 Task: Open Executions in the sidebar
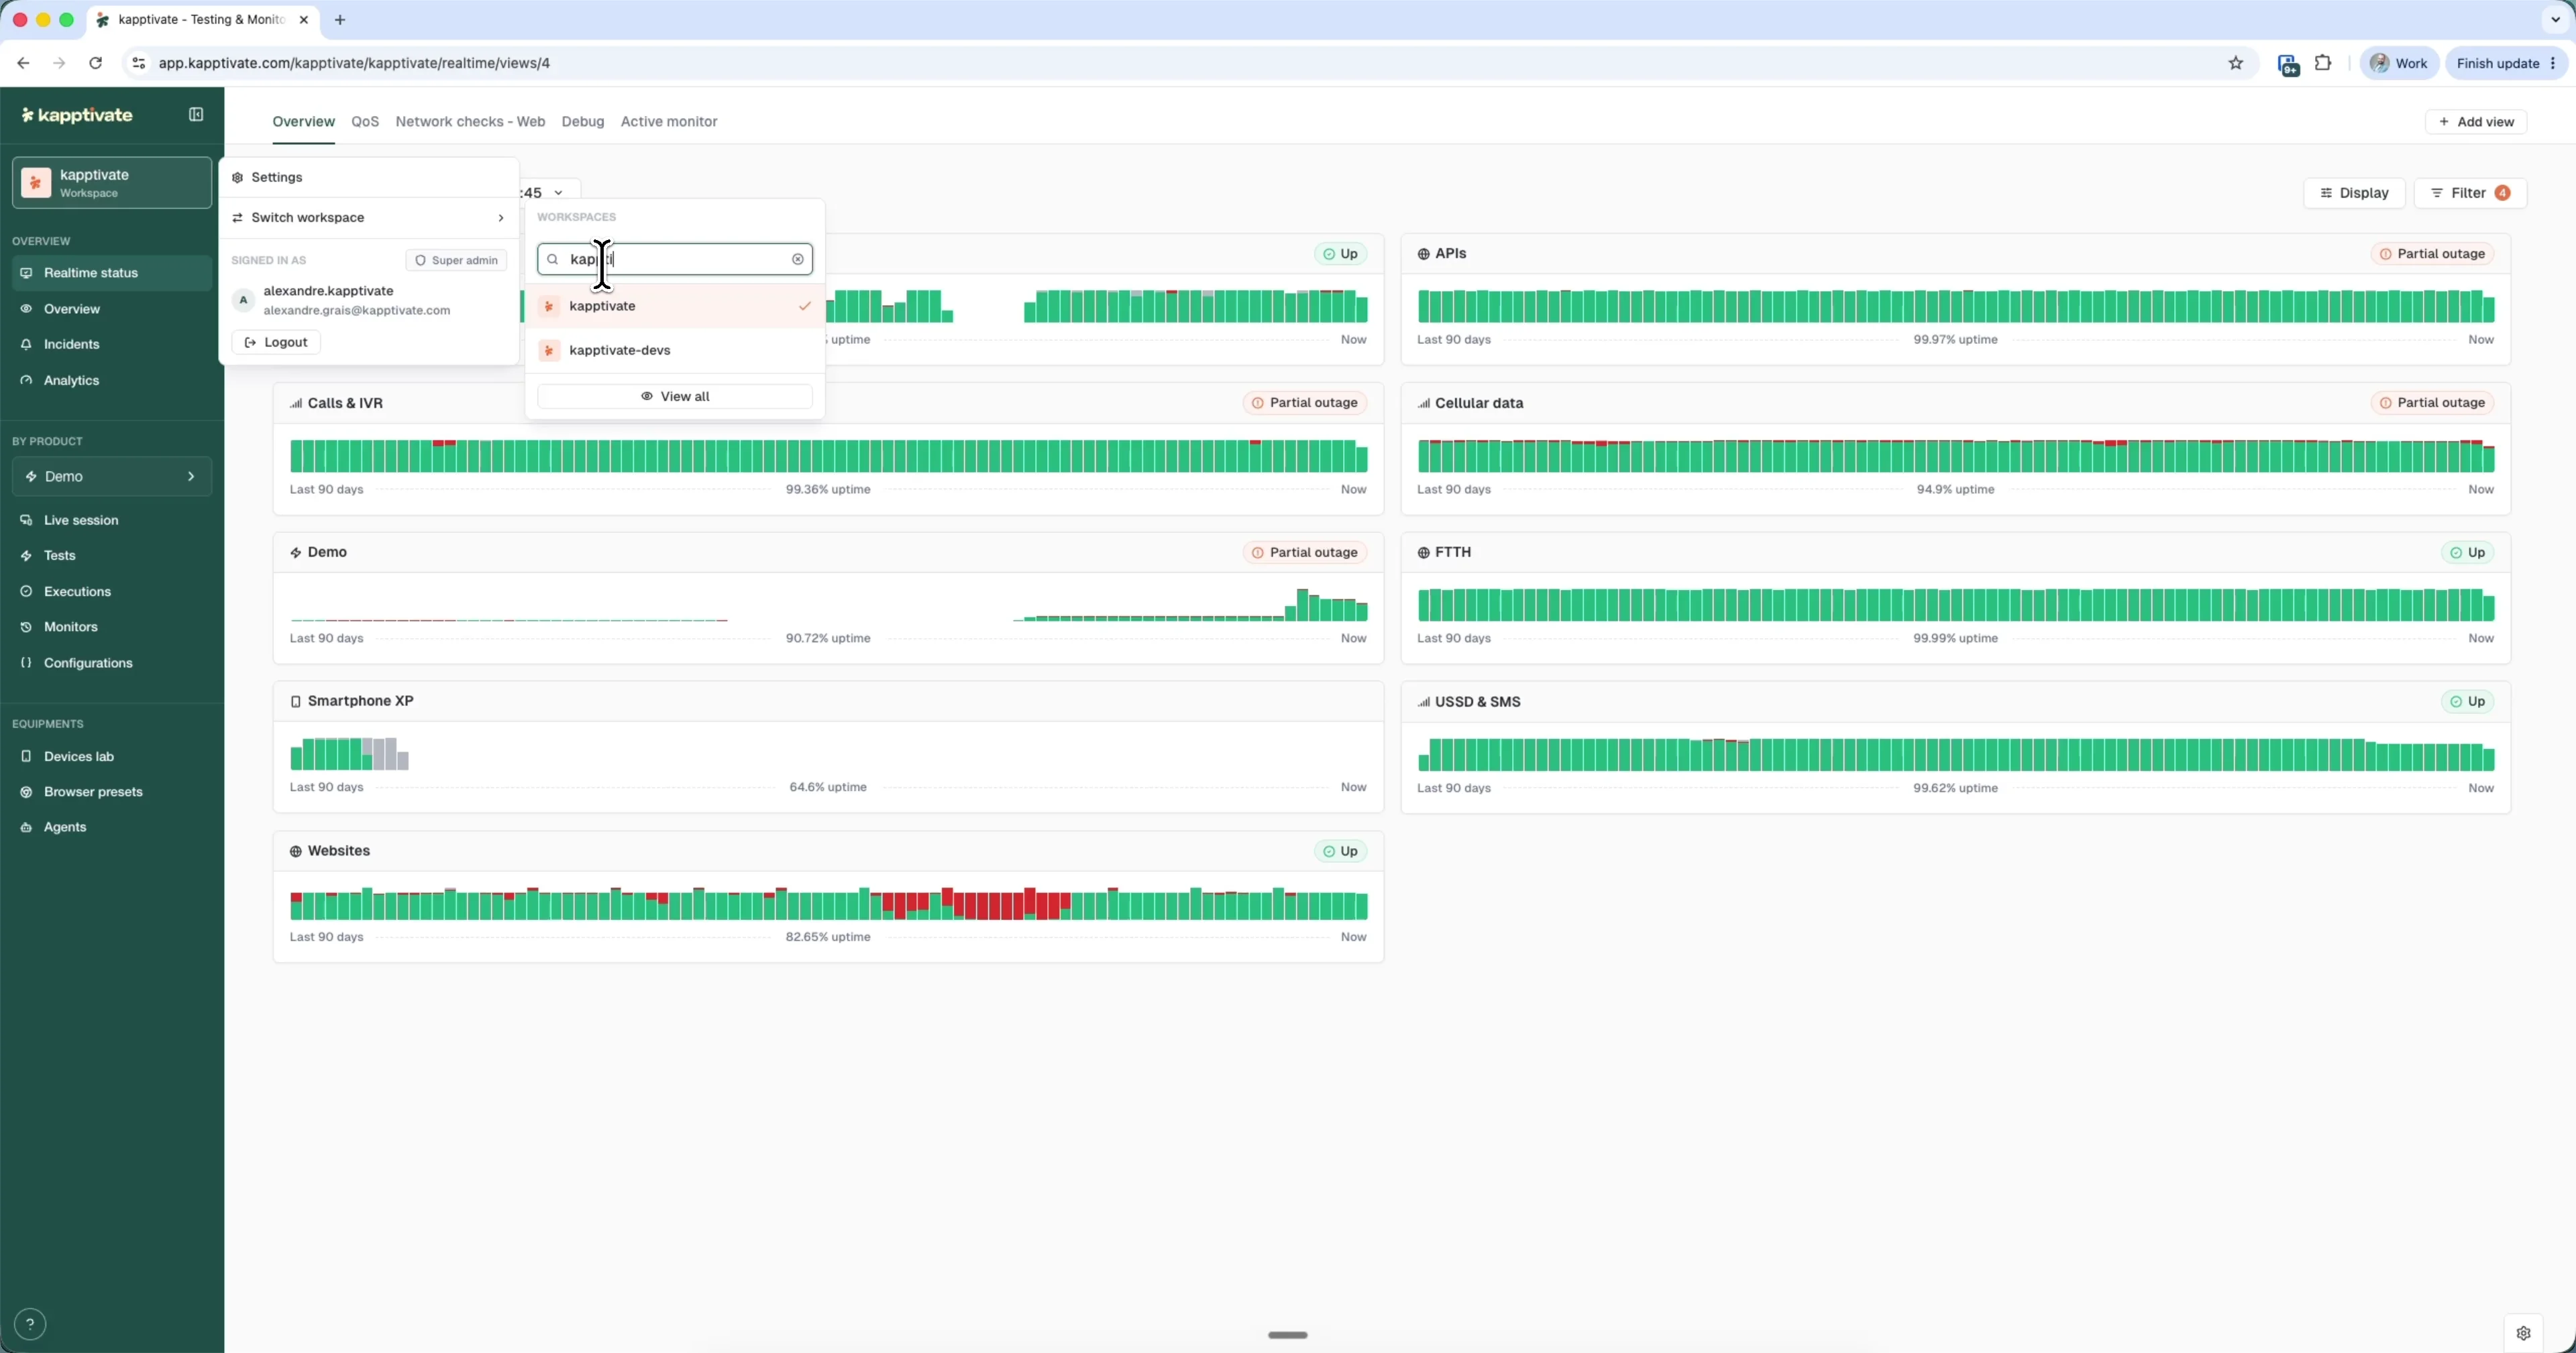click(x=112, y=591)
